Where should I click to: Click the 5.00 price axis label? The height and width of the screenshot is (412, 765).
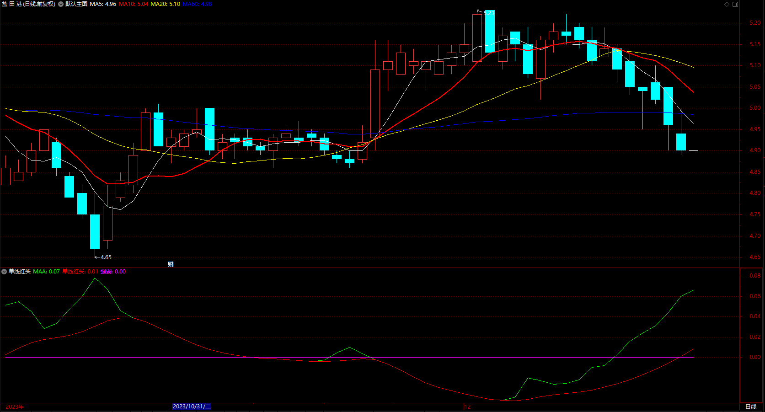tap(755, 108)
